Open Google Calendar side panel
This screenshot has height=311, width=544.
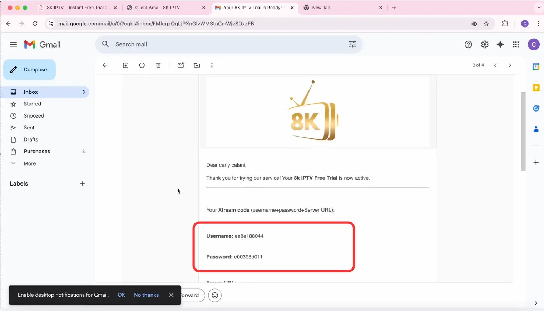(x=536, y=66)
